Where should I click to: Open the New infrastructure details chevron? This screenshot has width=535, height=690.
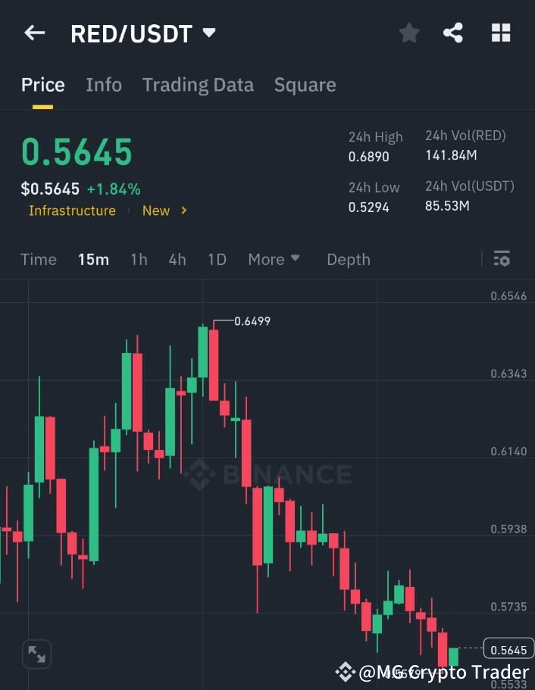point(184,211)
